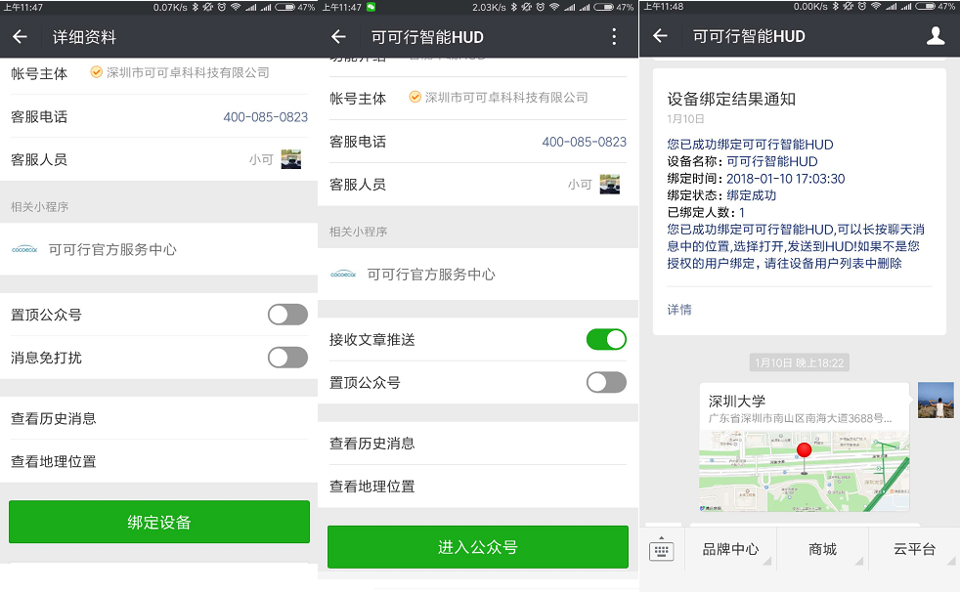Turn off 接收文章推送 switch
Image resolution: width=960 pixels, height=594 pixels.
(x=606, y=340)
